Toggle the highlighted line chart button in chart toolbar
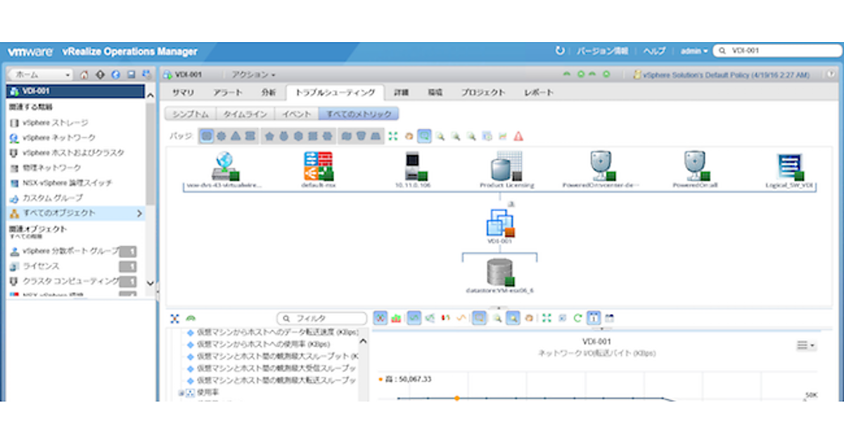844x443 pixels. (414, 318)
